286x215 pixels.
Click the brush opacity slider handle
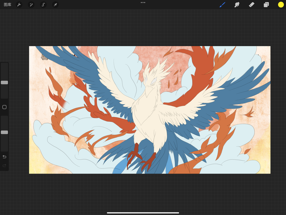(x=4, y=132)
